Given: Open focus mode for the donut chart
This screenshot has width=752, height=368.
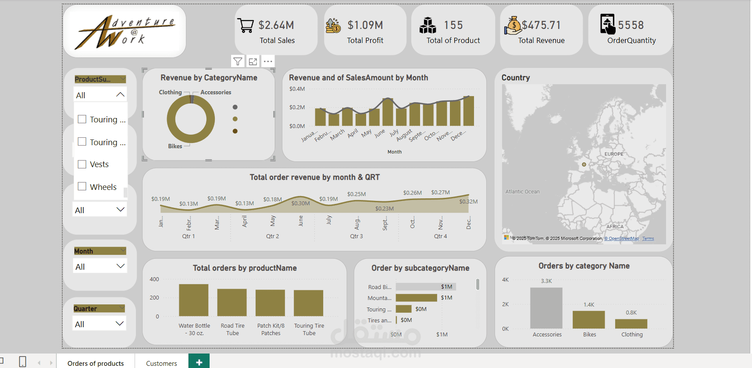Looking at the screenshot, I should click(x=253, y=61).
